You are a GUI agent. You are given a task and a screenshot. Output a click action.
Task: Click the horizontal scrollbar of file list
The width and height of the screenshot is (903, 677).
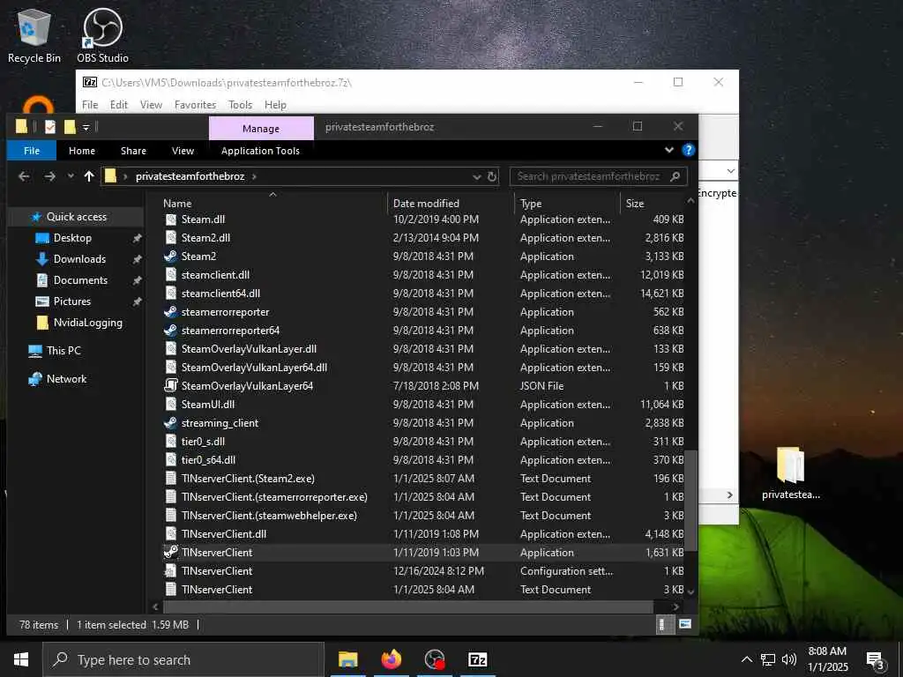pos(407,606)
